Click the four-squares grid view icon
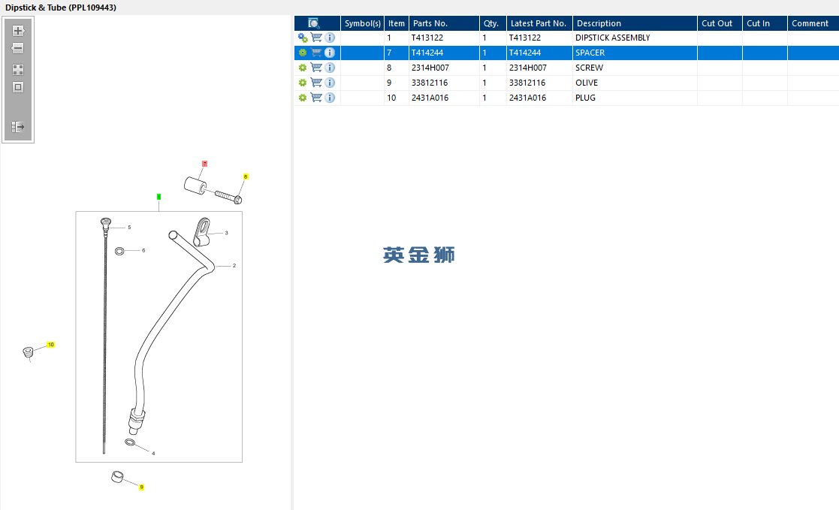 click(x=18, y=70)
